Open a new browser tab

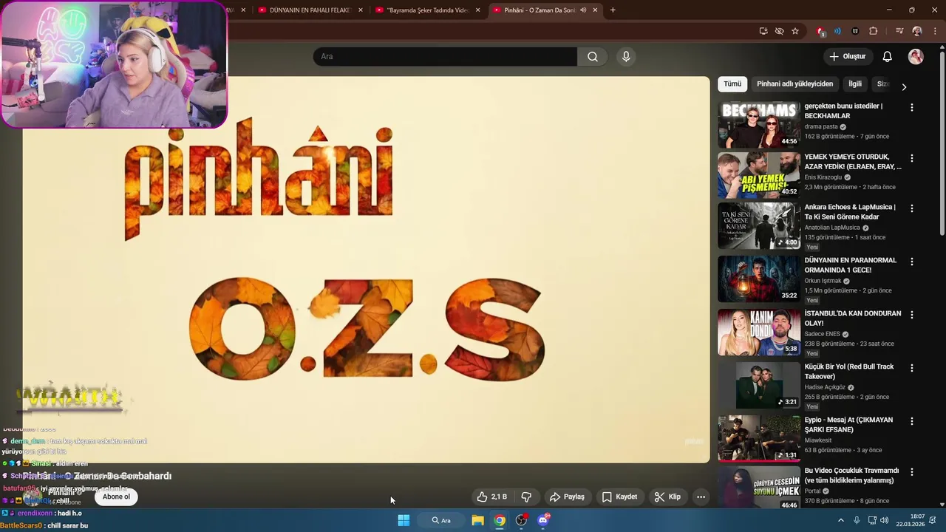click(613, 10)
